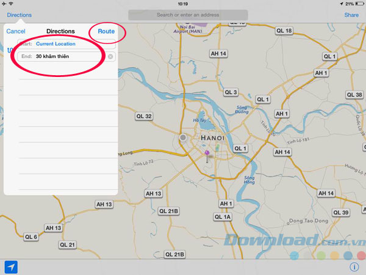Tap the QL 39 road shield

[341, 213]
